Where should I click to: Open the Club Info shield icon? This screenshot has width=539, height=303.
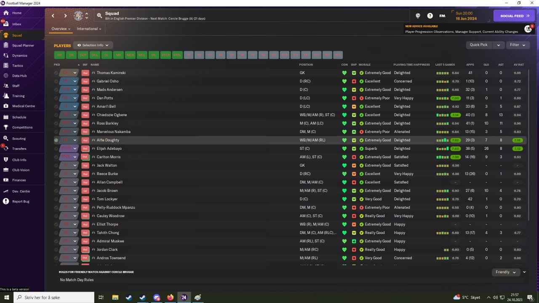pyautogui.click(x=6, y=160)
